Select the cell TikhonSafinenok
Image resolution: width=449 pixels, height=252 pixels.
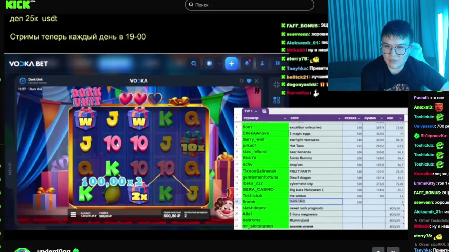click(x=265, y=171)
